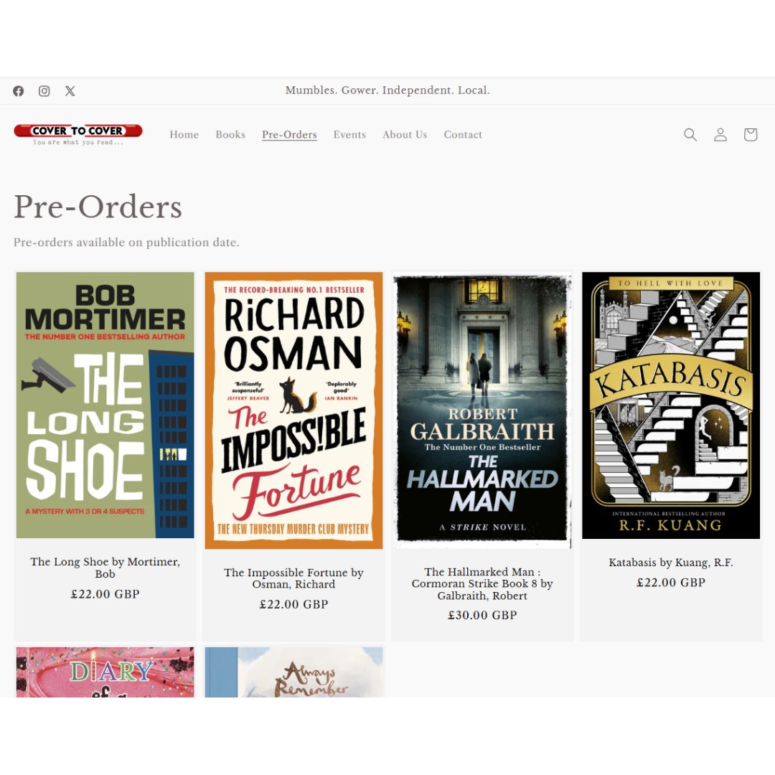Click 'Katabasis by Kuang, R.F.' title link
775x775 pixels.
coord(671,563)
